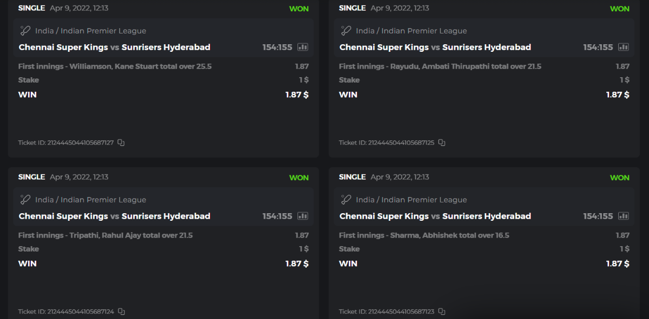Viewport: 649px width, 319px height.
Task: Copy ticket ID ending in 687127
Action: tap(121, 142)
